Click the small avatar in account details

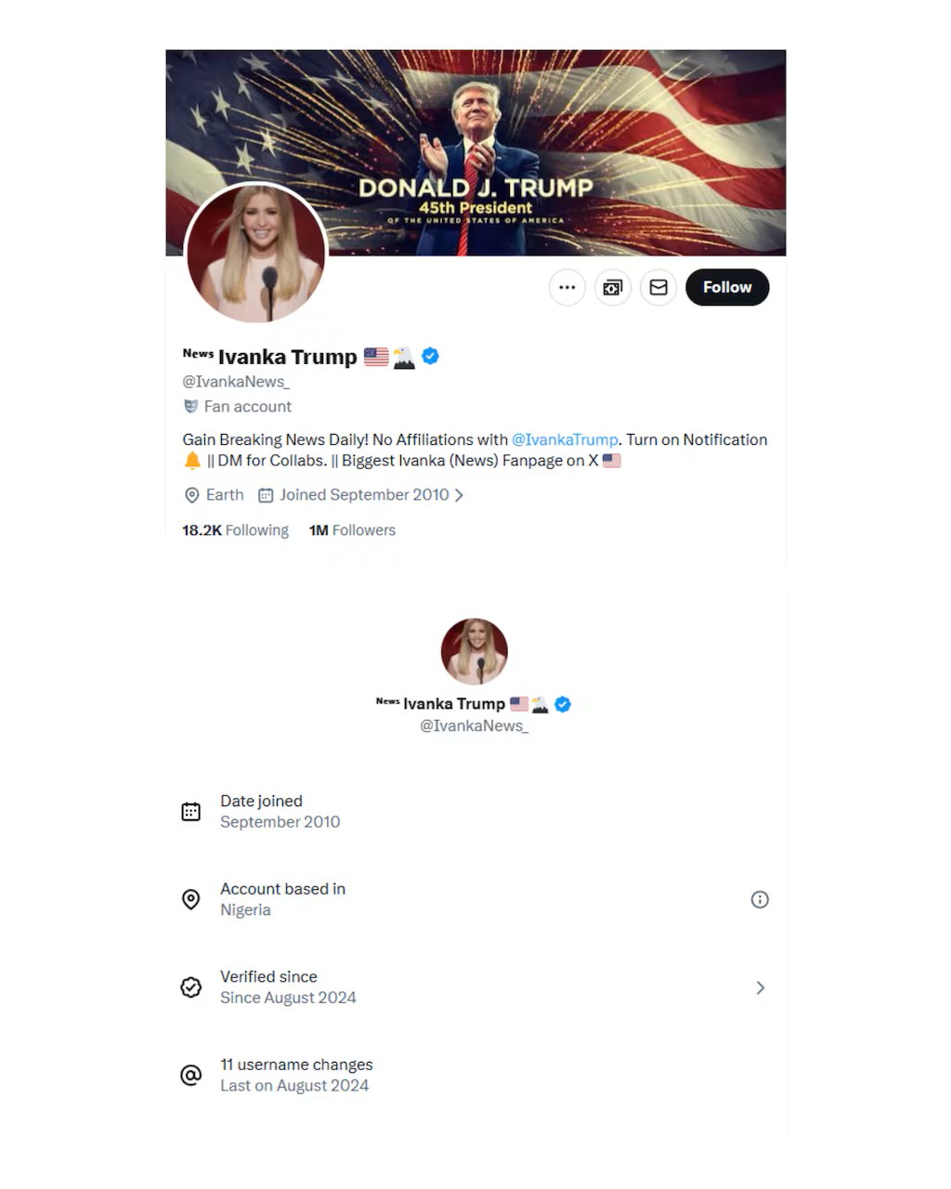474,651
